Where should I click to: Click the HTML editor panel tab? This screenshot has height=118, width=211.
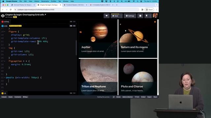coord(5,22)
